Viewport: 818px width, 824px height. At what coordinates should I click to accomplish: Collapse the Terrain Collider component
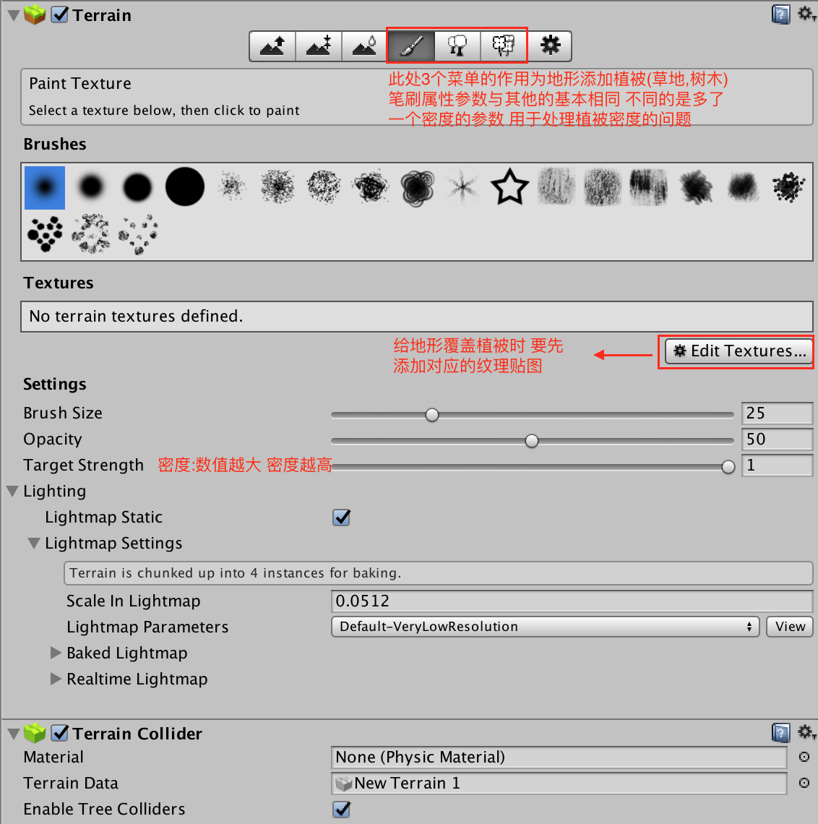tap(14, 734)
